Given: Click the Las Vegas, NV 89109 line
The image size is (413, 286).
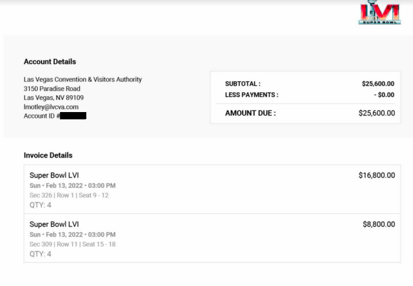Looking at the screenshot, I should click(x=53, y=98).
